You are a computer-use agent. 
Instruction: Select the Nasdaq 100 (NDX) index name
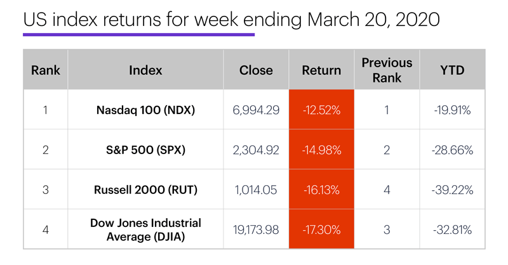click(145, 110)
